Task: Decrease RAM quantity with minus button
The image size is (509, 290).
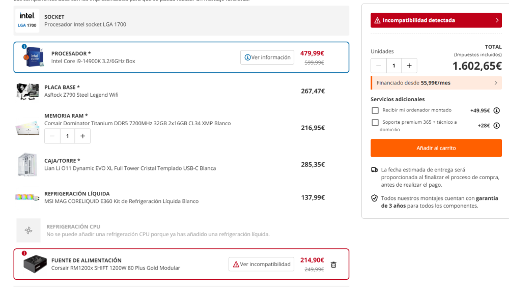Action: coord(52,136)
